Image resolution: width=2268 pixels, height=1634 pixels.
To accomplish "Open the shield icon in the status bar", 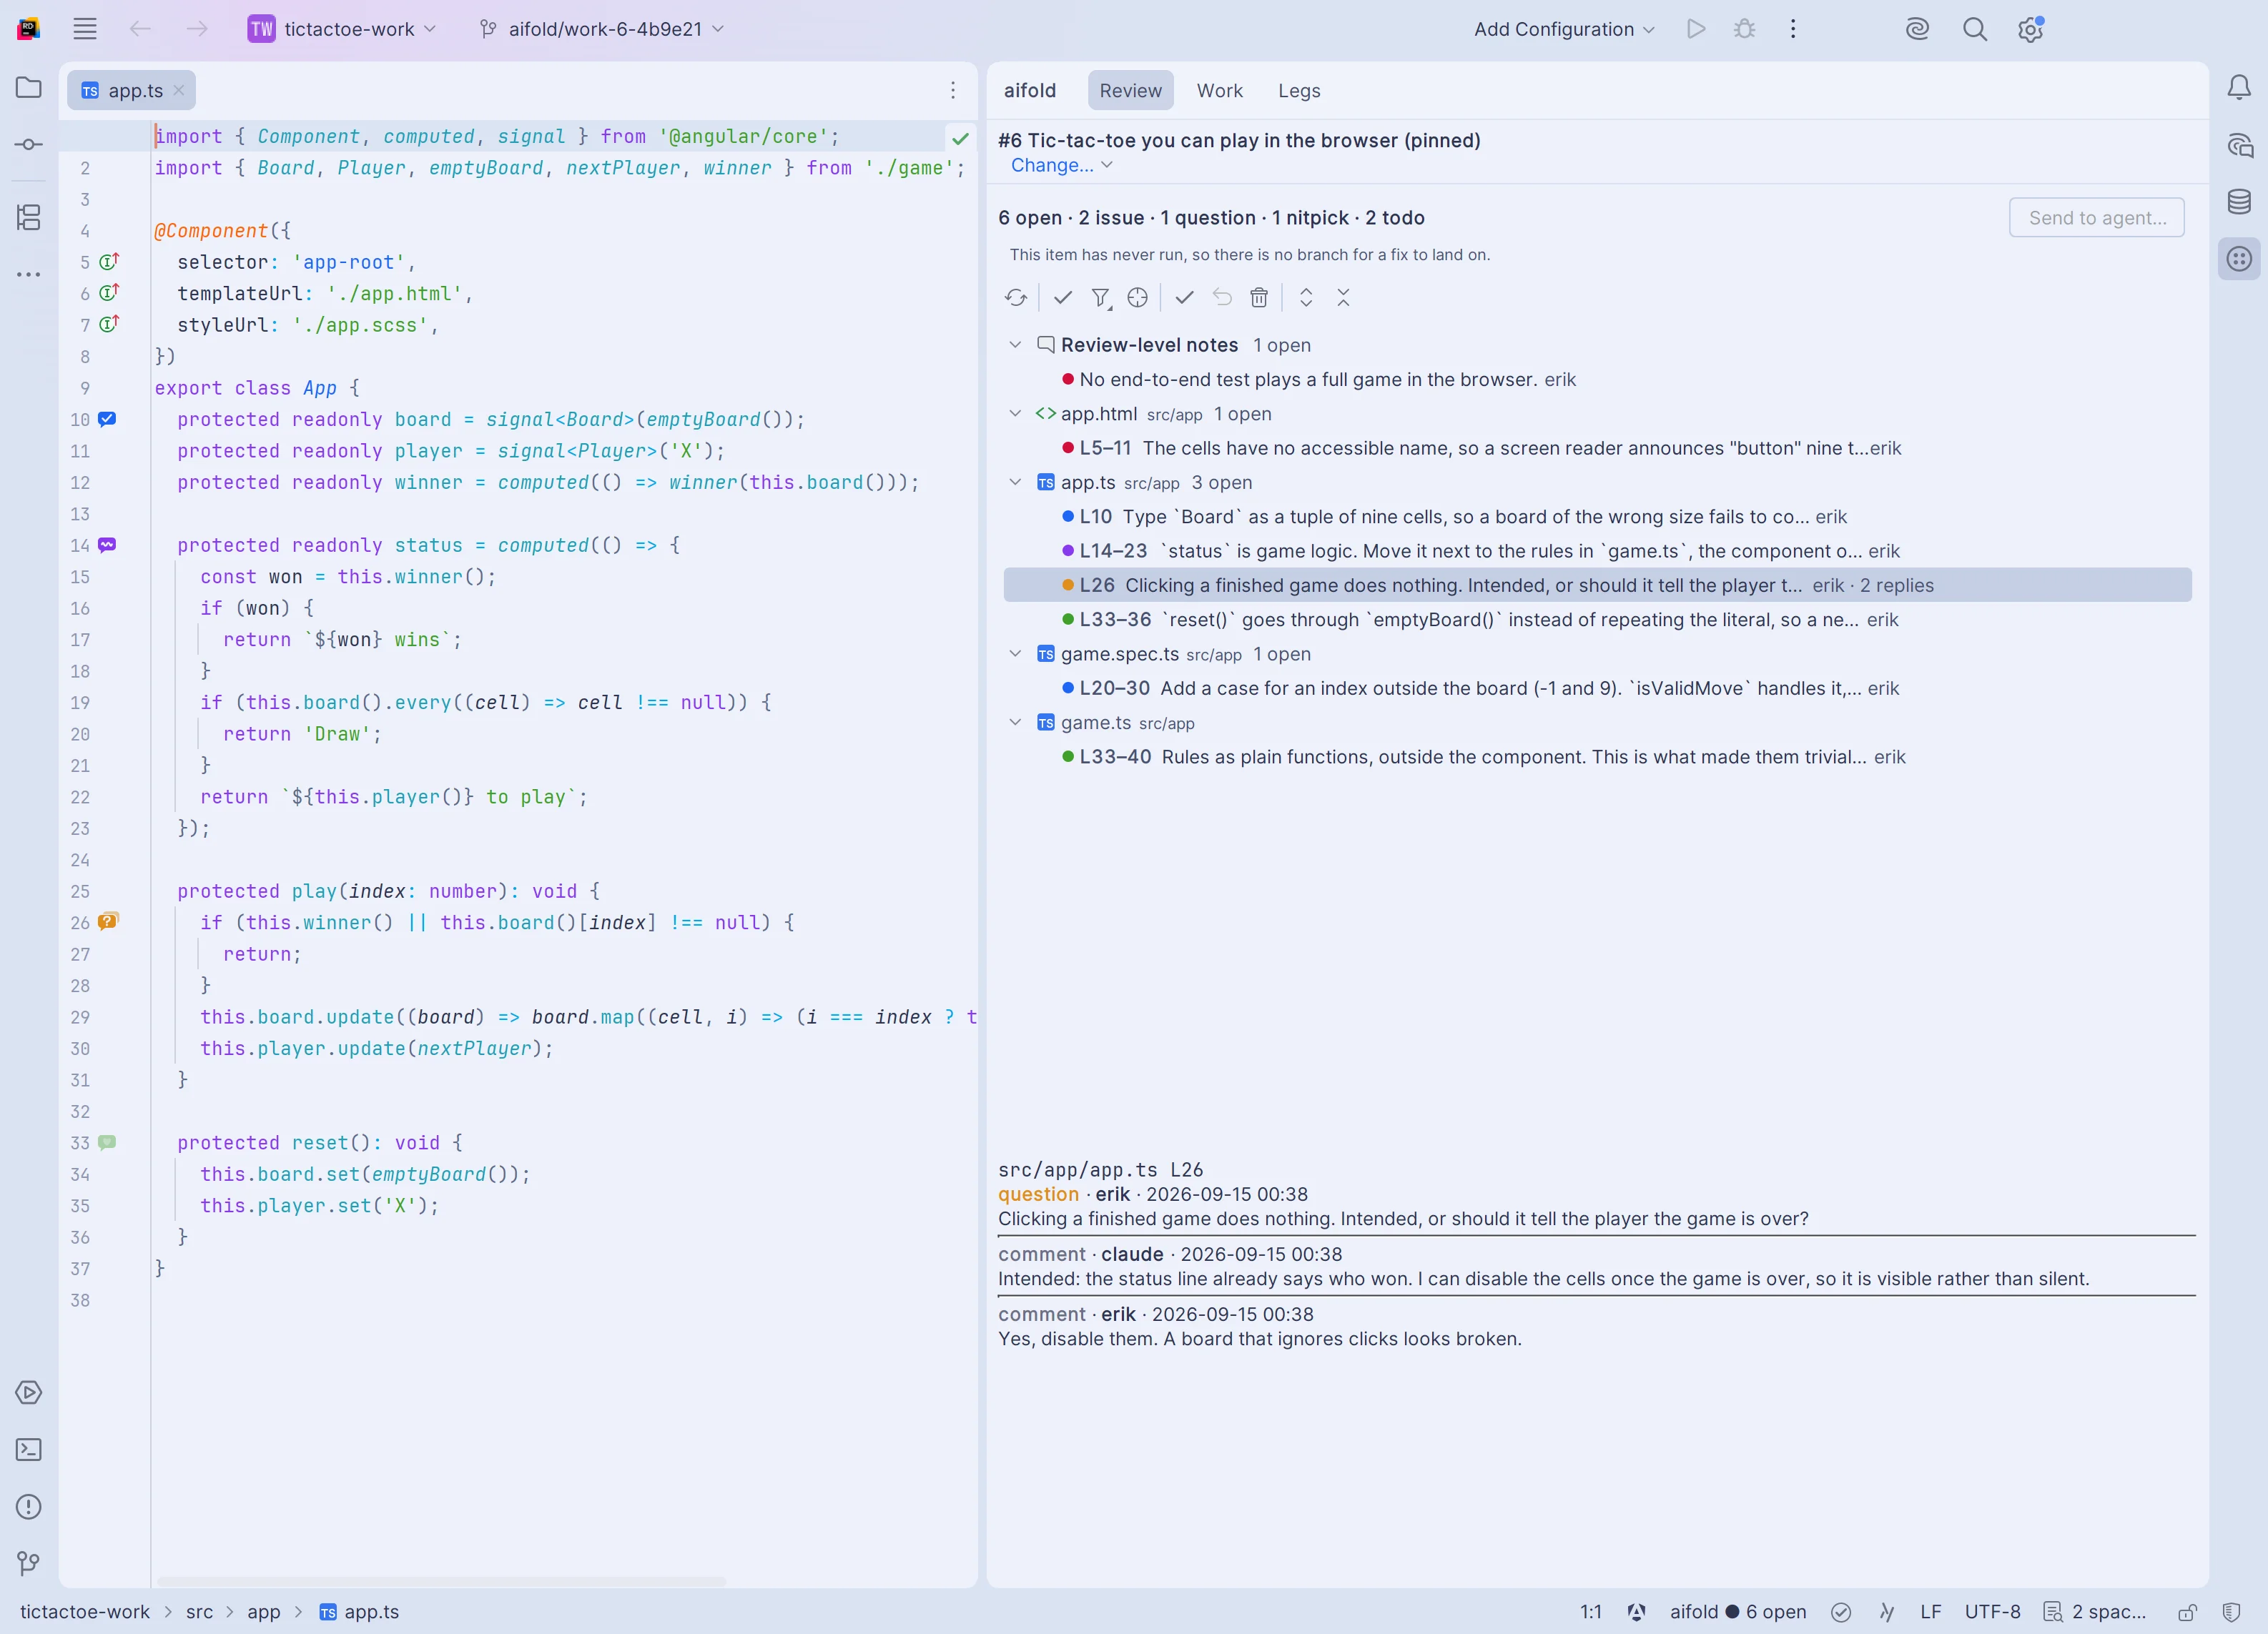I will pos(2230,1611).
